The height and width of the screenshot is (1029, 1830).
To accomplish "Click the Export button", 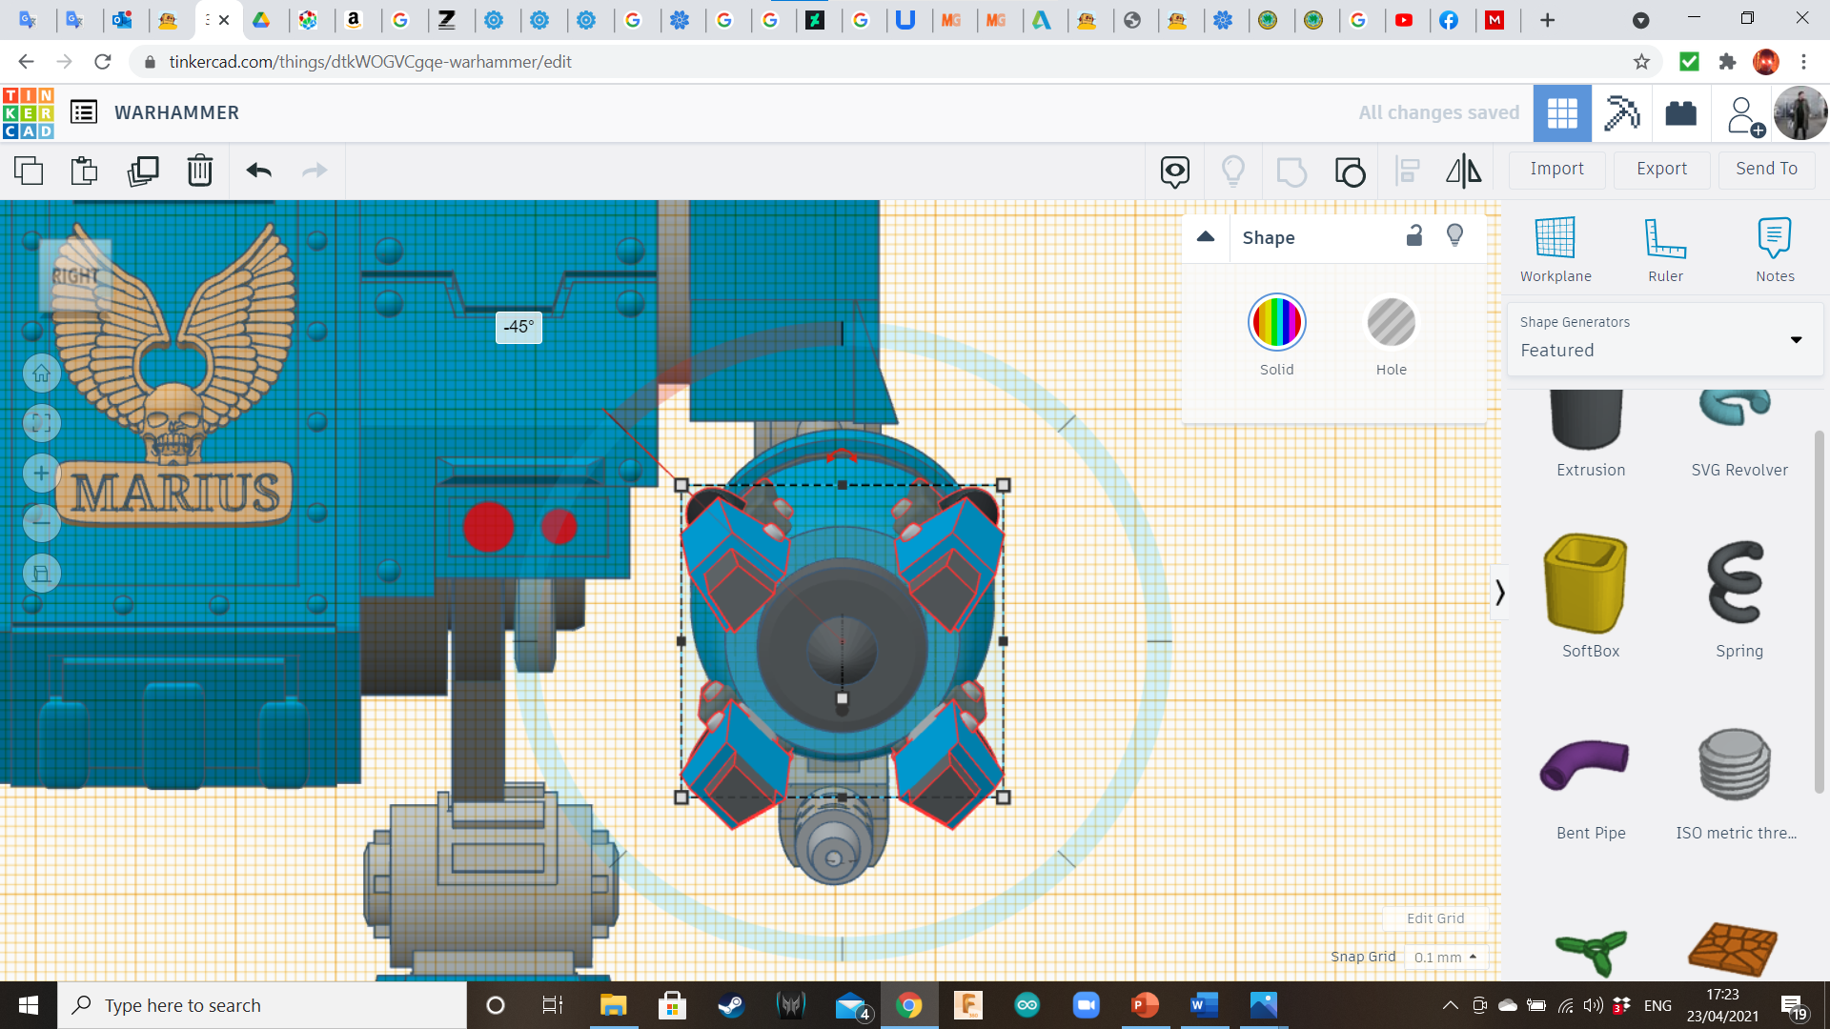I will [x=1661, y=170].
